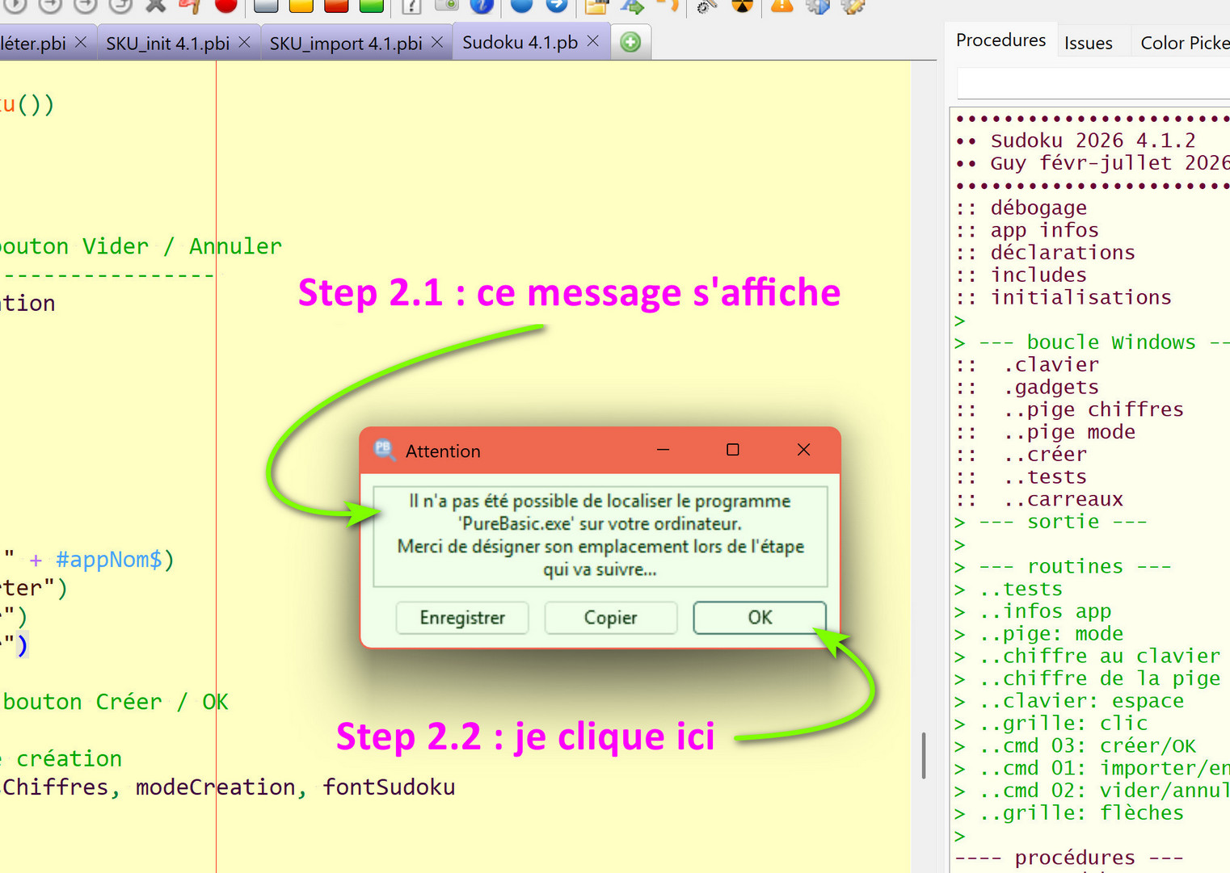Click the OK button in the Attention dialog
The image size is (1230, 873).
[x=760, y=618]
